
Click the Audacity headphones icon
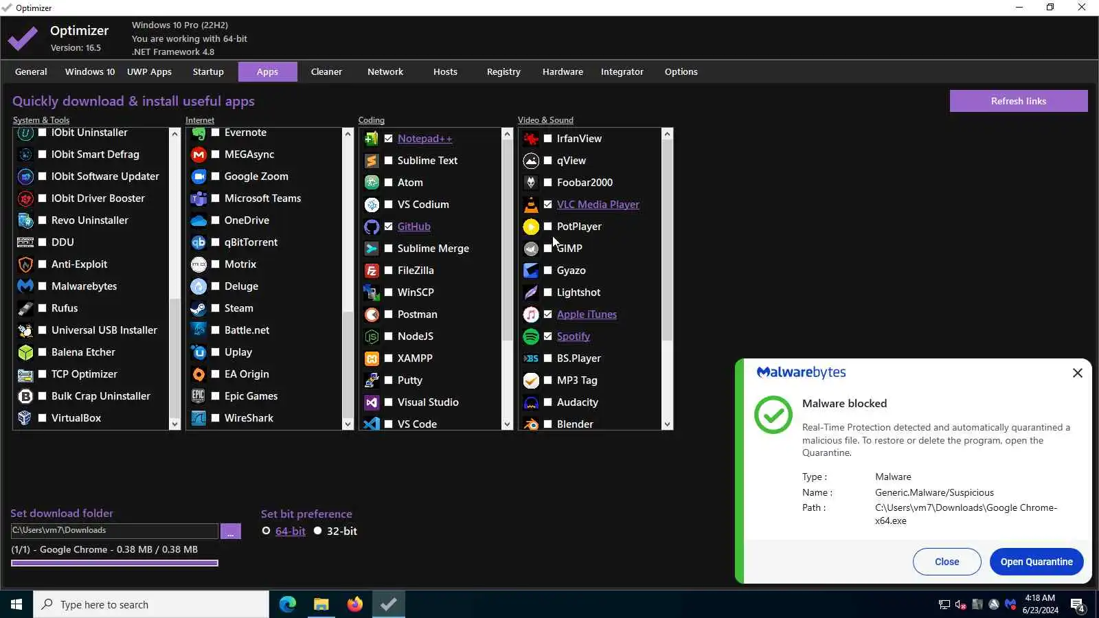(531, 402)
